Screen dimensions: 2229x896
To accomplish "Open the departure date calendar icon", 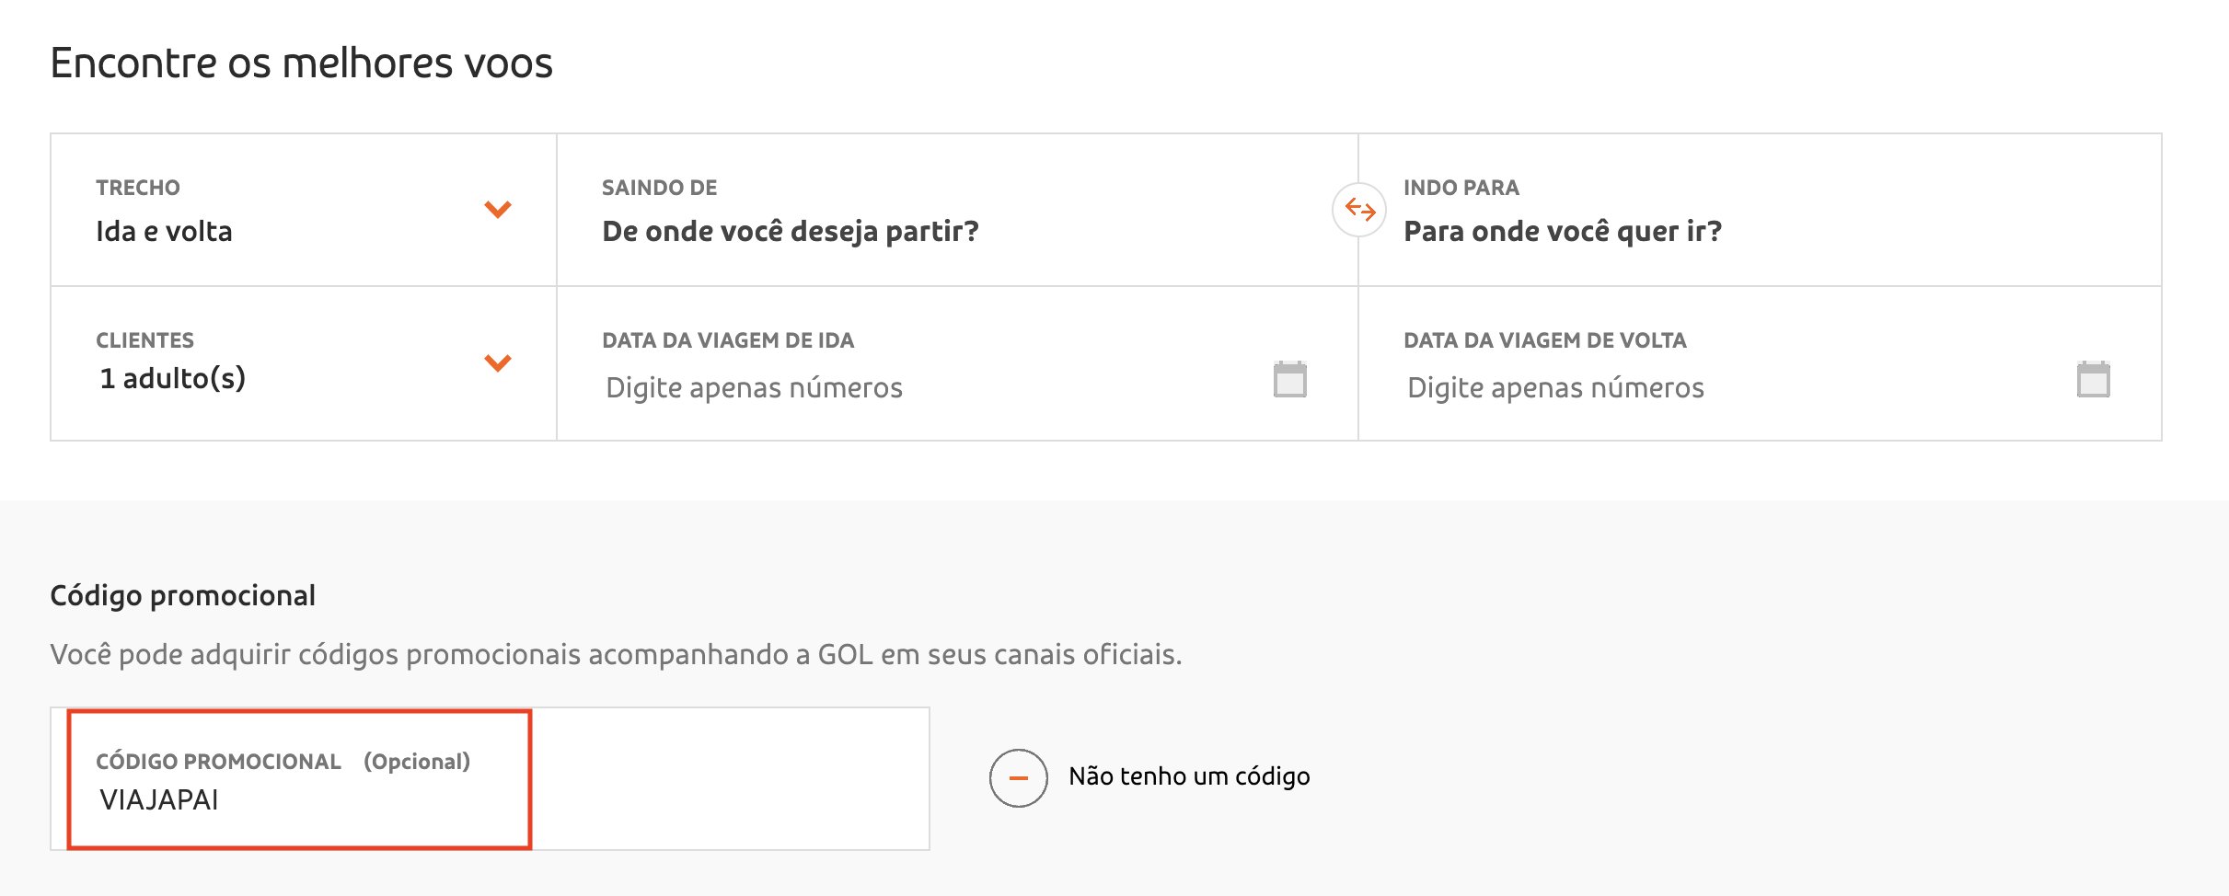I will 1289,379.
